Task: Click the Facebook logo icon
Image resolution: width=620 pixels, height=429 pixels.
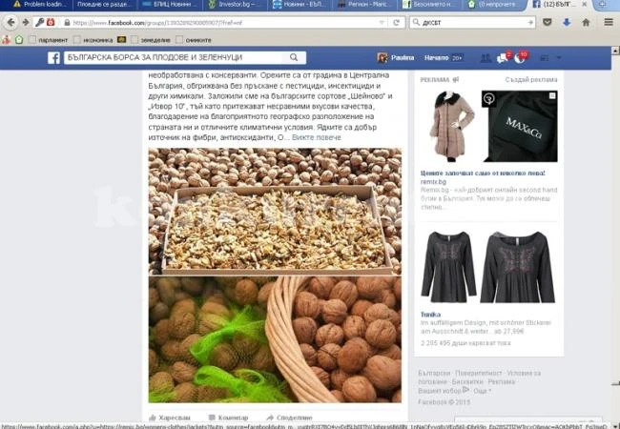Action: [53, 57]
